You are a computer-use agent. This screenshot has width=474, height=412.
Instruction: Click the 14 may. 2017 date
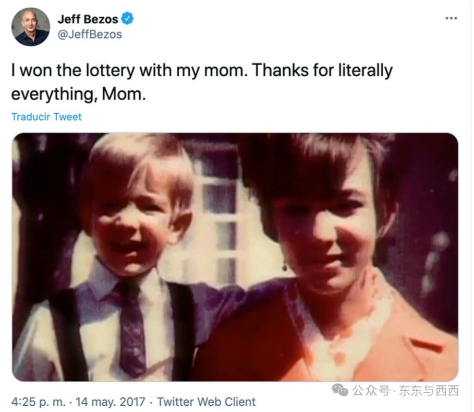point(111,402)
